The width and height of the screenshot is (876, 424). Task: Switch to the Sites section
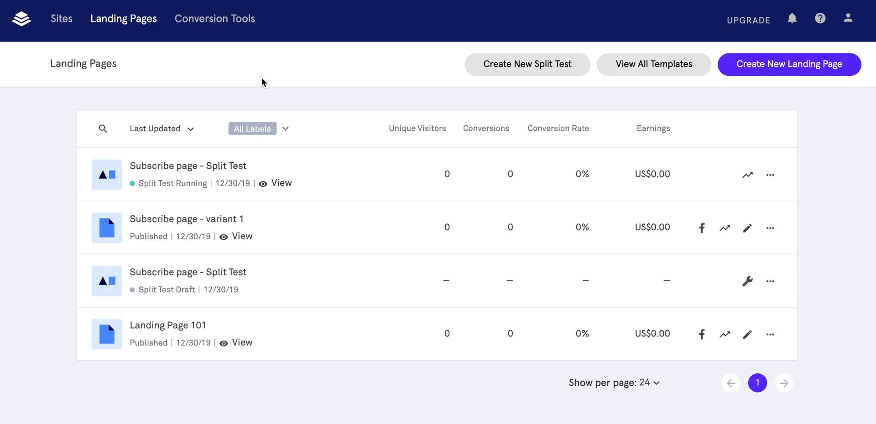61,19
